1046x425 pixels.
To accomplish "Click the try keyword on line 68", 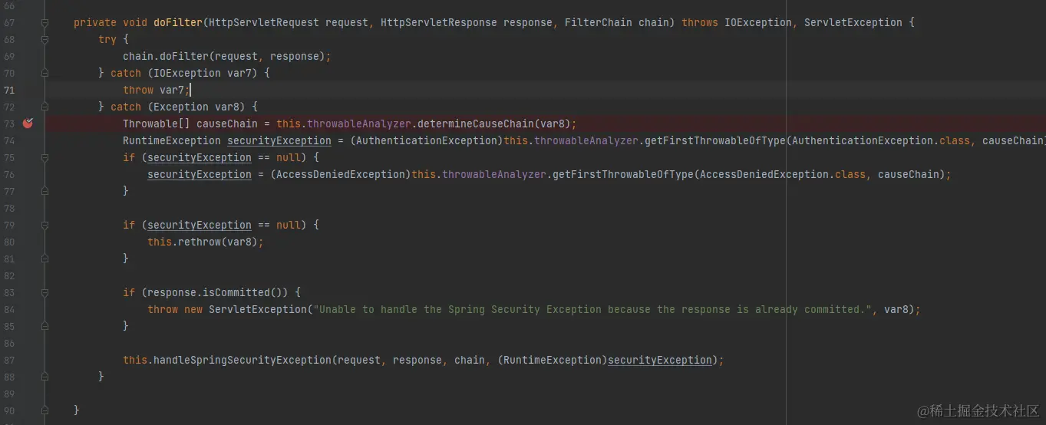I will 107,39.
